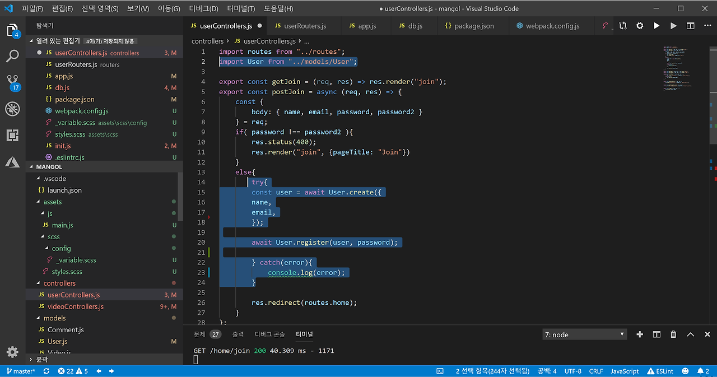This screenshot has width=717, height=377.
Task: Open the 디버그(D) menu
Action: coord(203,9)
